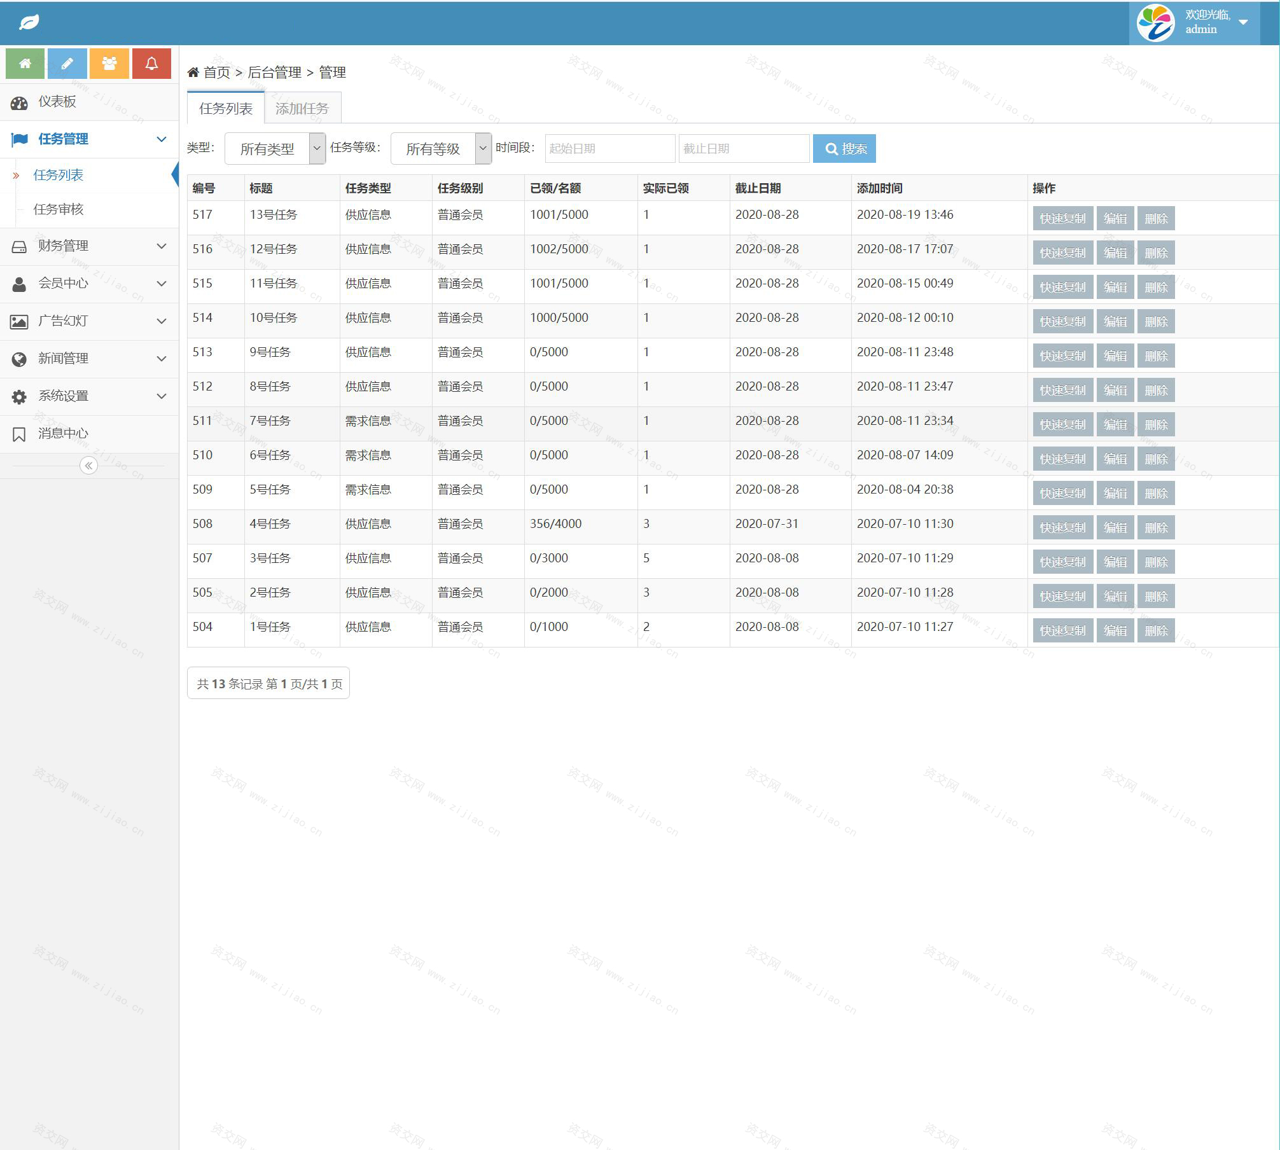Expand the 会员中心 menu
This screenshot has width=1280, height=1150.
pyautogui.click(x=89, y=284)
